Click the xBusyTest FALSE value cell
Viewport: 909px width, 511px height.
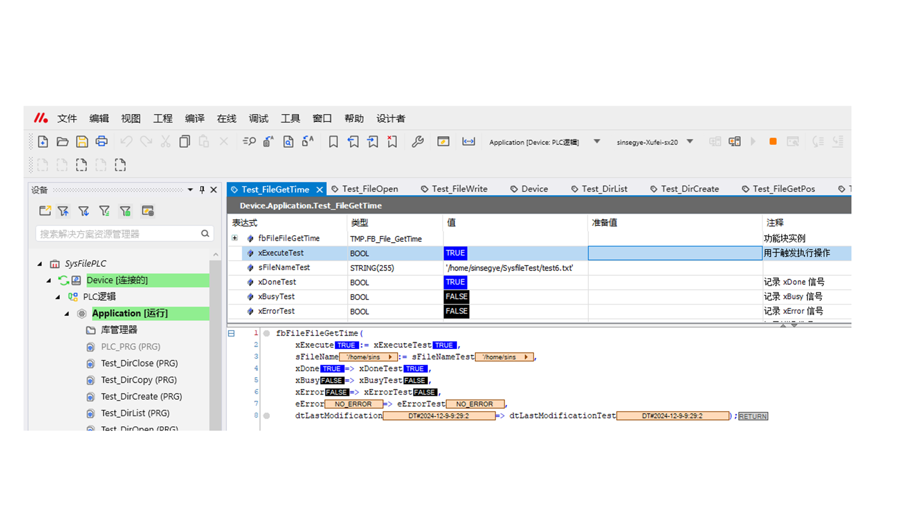(456, 297)
